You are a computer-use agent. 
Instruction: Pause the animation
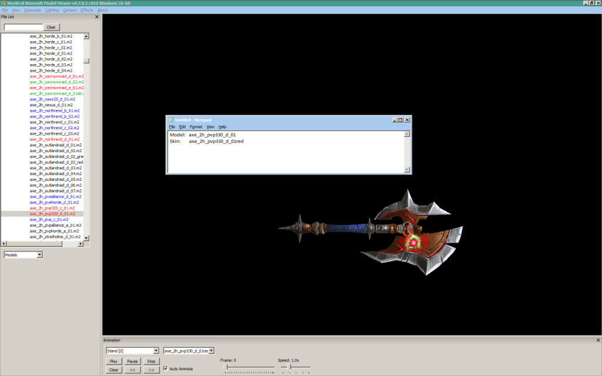pos(132,361)
